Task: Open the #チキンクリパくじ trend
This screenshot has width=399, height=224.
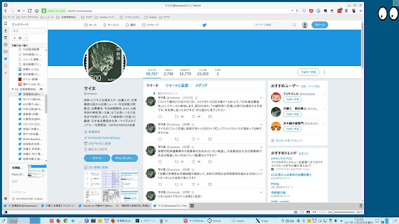Action: tap(282, 159)
